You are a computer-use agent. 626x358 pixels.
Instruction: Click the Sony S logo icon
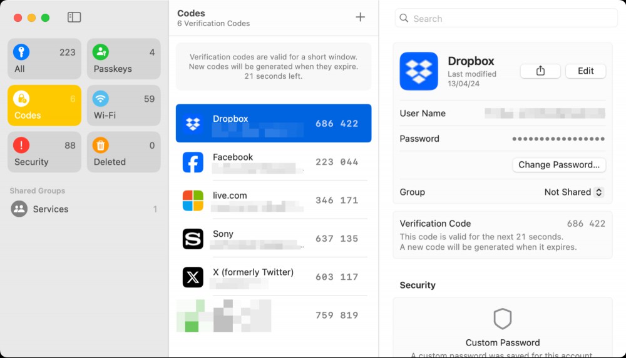(x=193, y=239)
